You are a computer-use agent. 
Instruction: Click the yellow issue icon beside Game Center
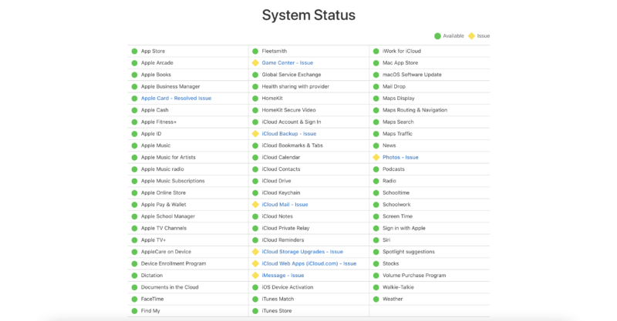tap(255, 63)
